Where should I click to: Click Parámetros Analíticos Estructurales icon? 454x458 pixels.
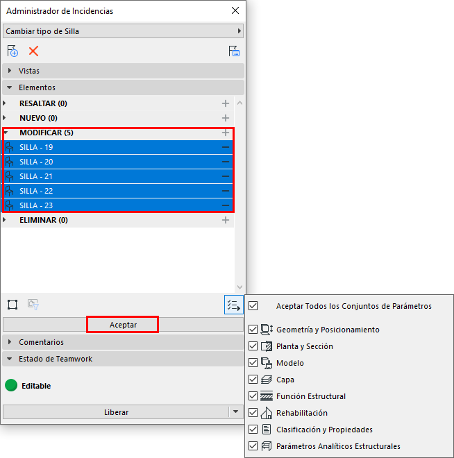click(267, 446)
